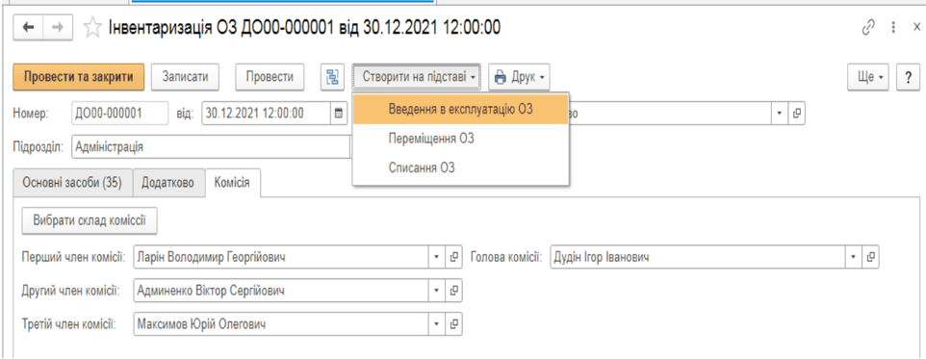Screen dimensions: 926x359
Task: Switch to 'Основні засоби (35)' tab
Action: click(72, 183)
